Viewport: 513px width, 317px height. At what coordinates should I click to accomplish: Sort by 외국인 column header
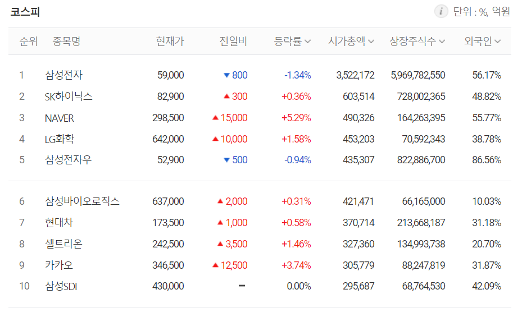tap(482, 41)
